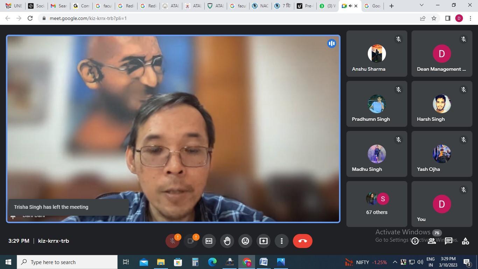
Task: Switch to the last 'Goo' Google tab
Action: pyautogui.click(x=372, y=6)
